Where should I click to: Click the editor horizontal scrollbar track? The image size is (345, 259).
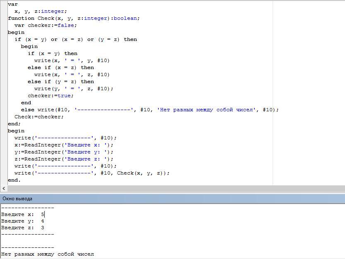pyautogui.click(x=176, y=188)
